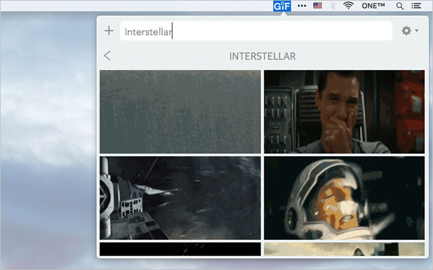Image resolution: width=433 pixels, height=270 pixels.
Task: Select the dusty gray landscape GIF
Action: click(x=180, y=111)
